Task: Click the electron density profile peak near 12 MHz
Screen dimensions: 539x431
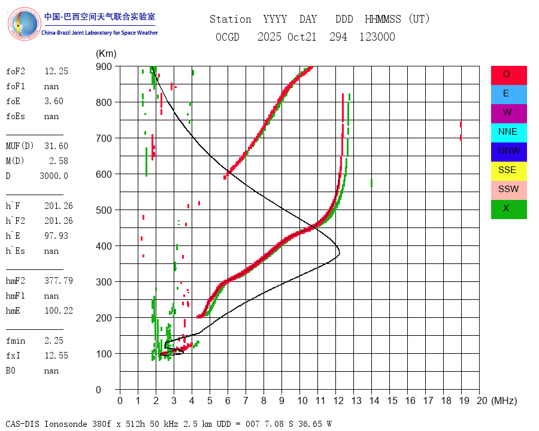Action: [x=339, y=253]
